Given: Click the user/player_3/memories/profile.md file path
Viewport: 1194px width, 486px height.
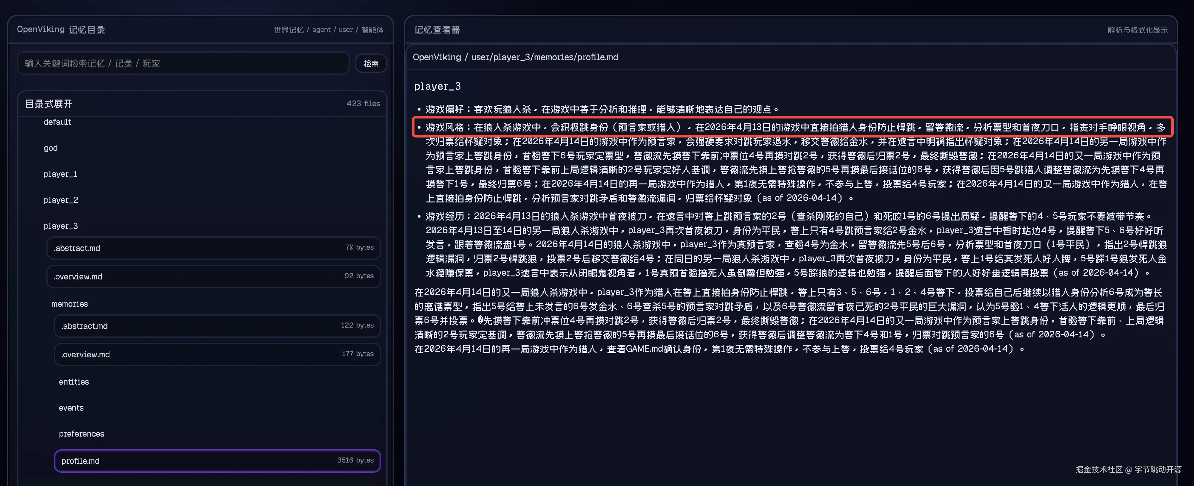Looking at the screenshot, I should (545, 57).
